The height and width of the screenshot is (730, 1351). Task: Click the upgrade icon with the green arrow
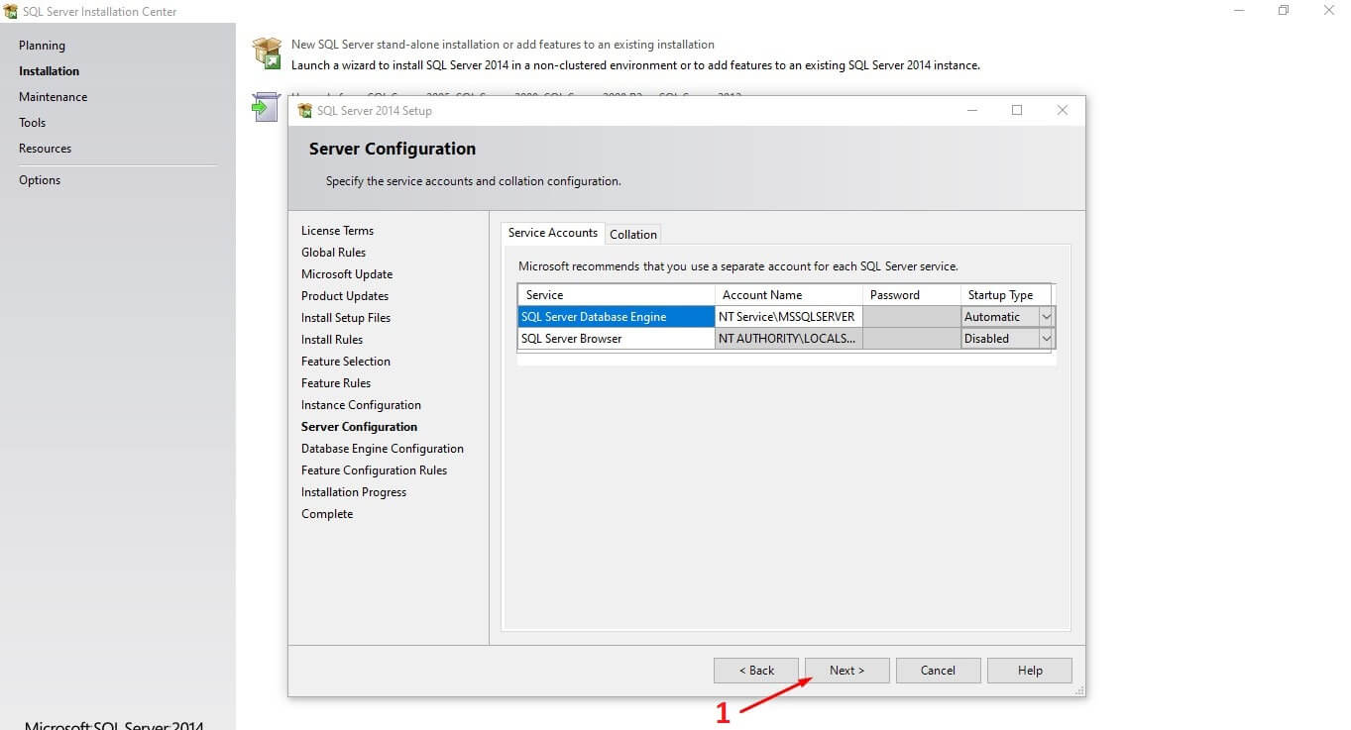click(x=265, y=107)
